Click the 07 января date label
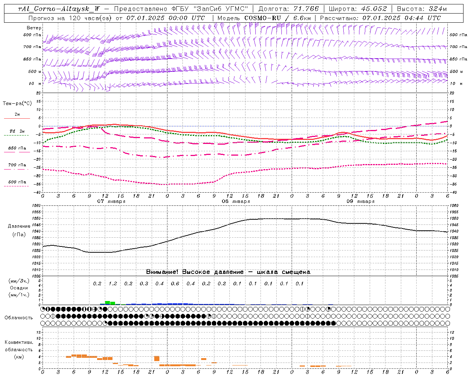469x375 pixels. 111,201
